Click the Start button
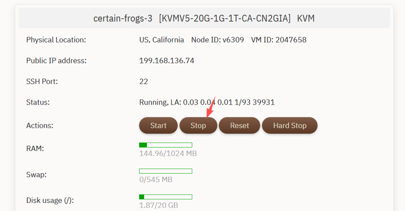 (x=158, y=125)
